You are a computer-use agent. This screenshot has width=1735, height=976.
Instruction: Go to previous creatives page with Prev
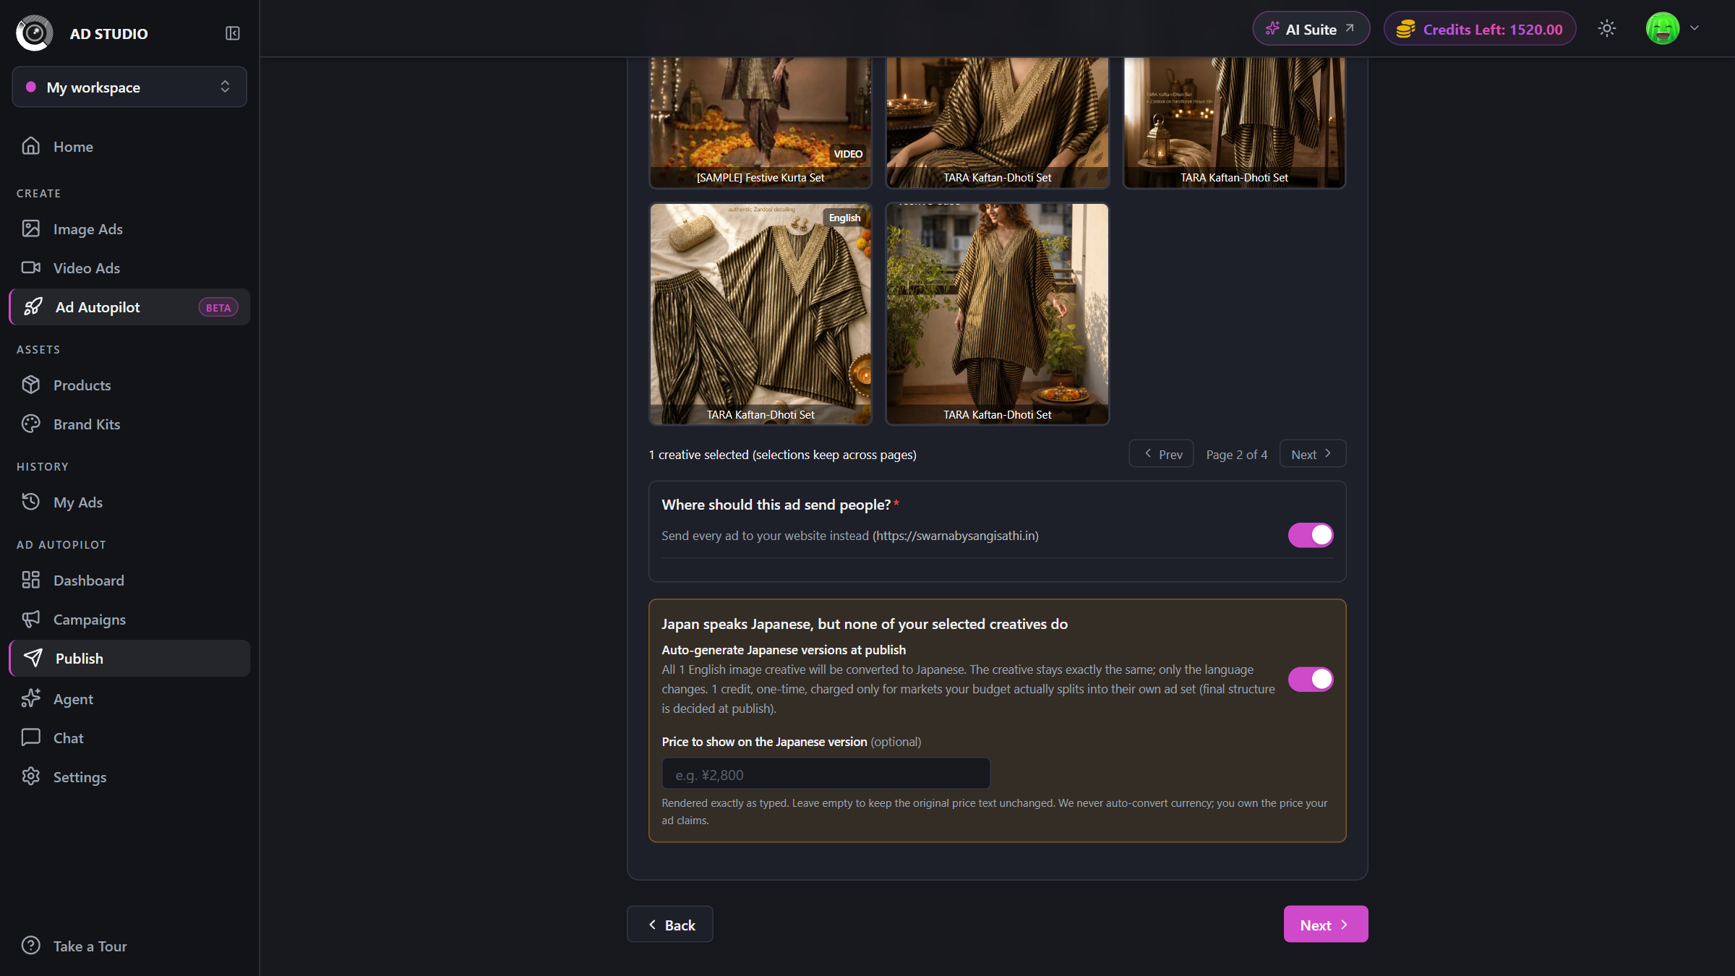(1161, 454)
